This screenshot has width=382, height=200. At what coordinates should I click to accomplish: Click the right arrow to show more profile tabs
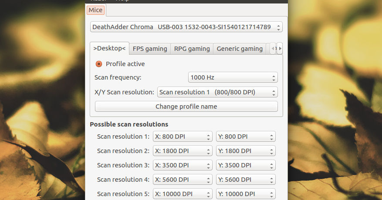tap(280, 48)
